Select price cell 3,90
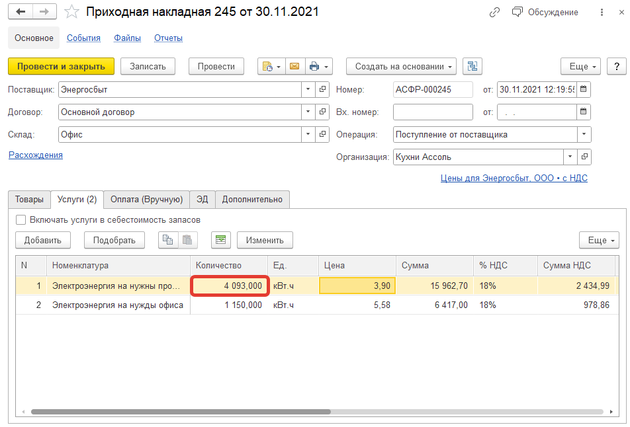 pos(357,286)
